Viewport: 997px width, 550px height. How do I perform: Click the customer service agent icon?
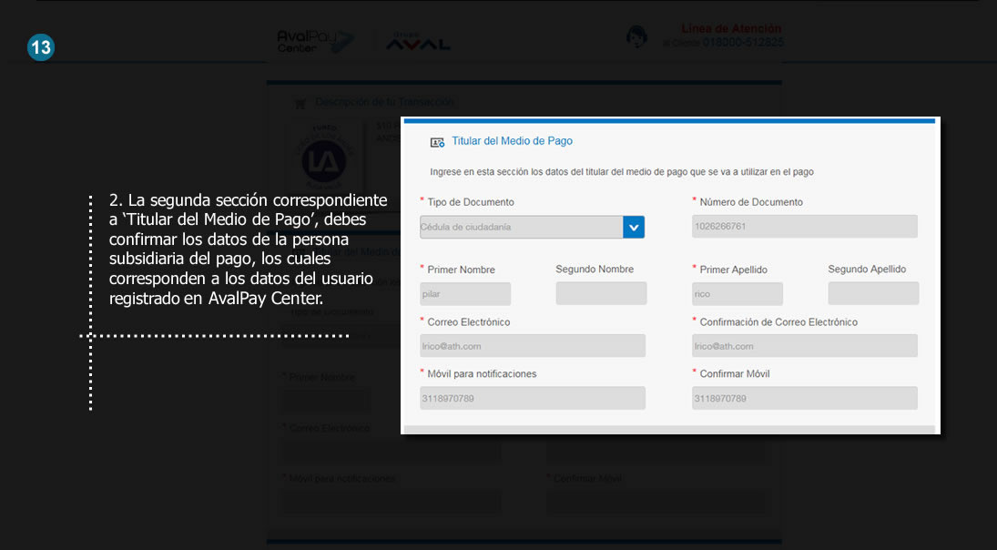pos(636,37)
